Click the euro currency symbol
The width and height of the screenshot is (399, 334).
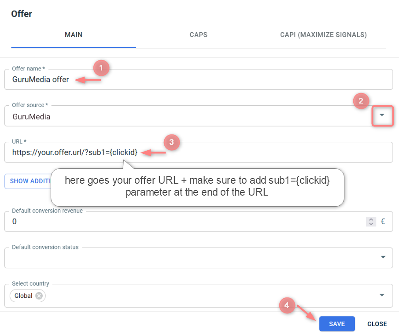tap(383, 222)
